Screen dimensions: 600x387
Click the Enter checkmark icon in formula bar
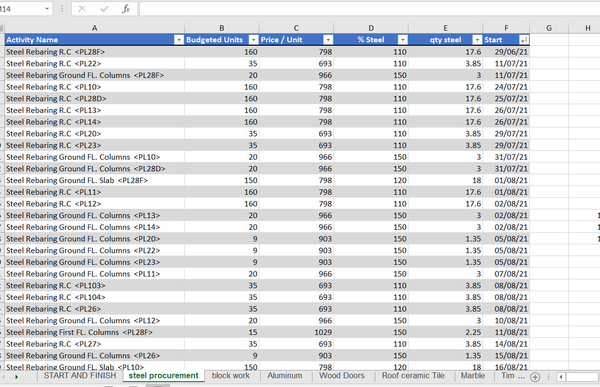pyautogui.click(x=104, y=9)
